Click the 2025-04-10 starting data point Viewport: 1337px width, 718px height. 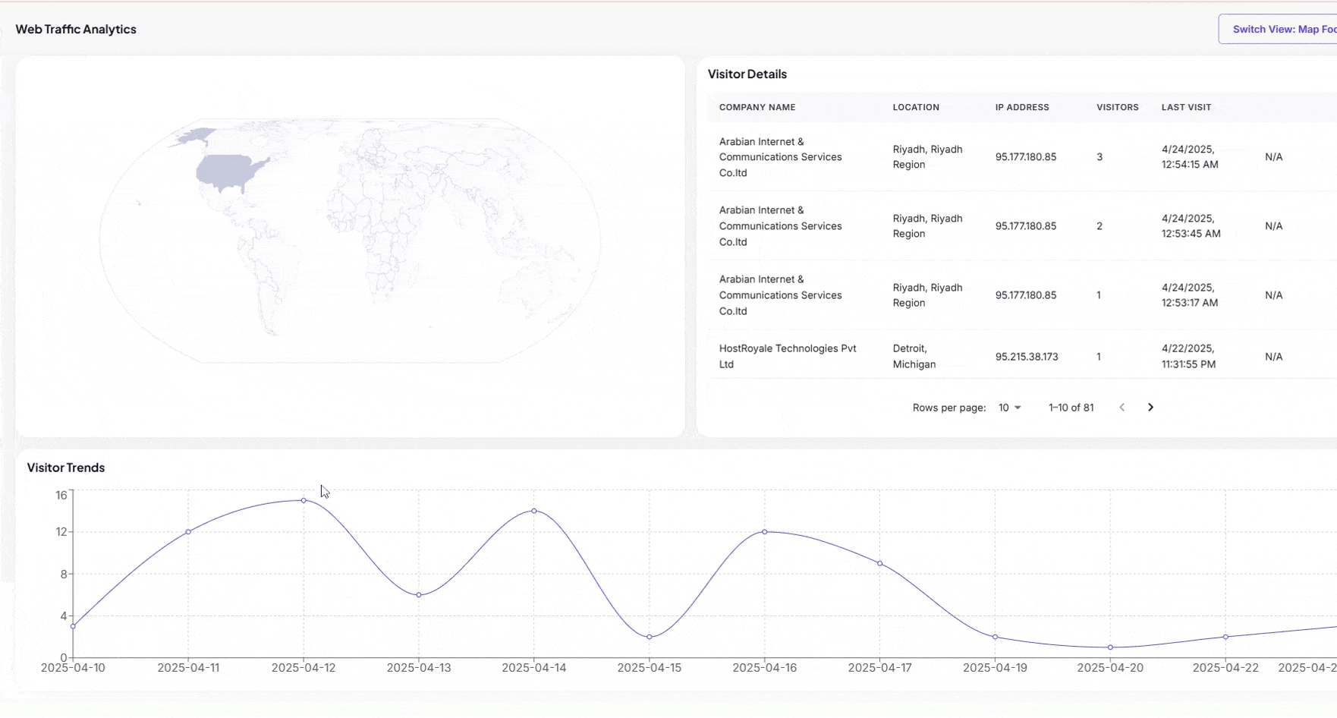pos(73,626)
